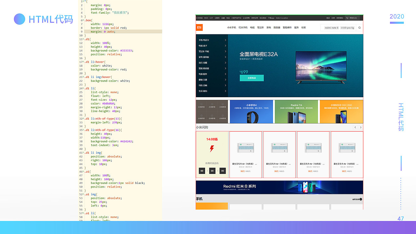Image resolution: width=416 pixels, height=234 pixels.
Task: Click the 立即购买 buy now button
Action: point(252,78)
